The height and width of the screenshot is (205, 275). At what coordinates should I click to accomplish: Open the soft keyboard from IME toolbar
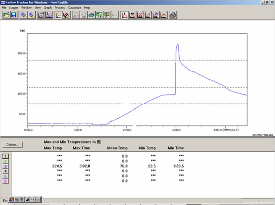click(x=38, y=199)
